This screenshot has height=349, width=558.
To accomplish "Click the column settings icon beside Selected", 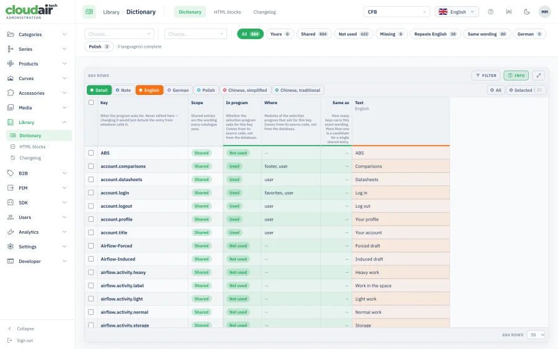I will [539, 90].
